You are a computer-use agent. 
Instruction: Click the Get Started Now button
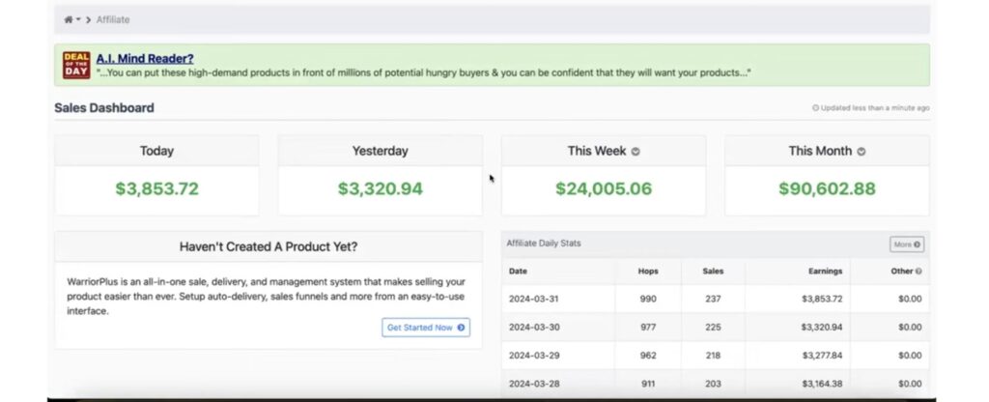click(426, 328)
